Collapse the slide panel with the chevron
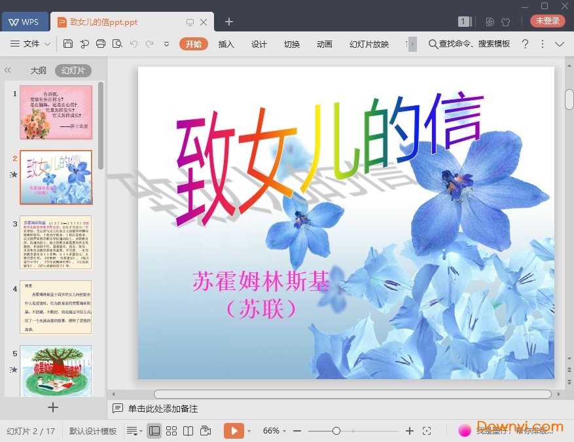574x442 pixels. coord(8,70)
